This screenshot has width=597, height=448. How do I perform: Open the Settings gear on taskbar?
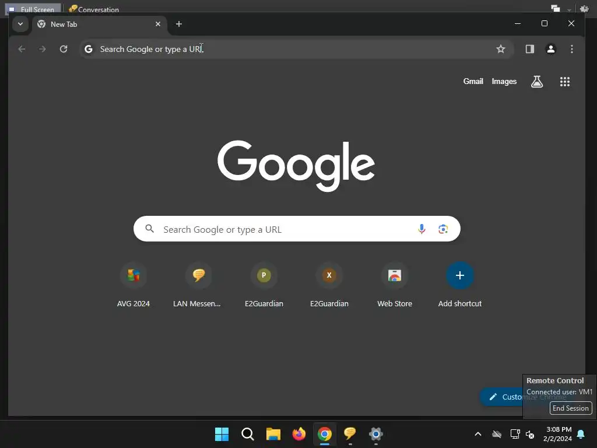pos(376,434)
